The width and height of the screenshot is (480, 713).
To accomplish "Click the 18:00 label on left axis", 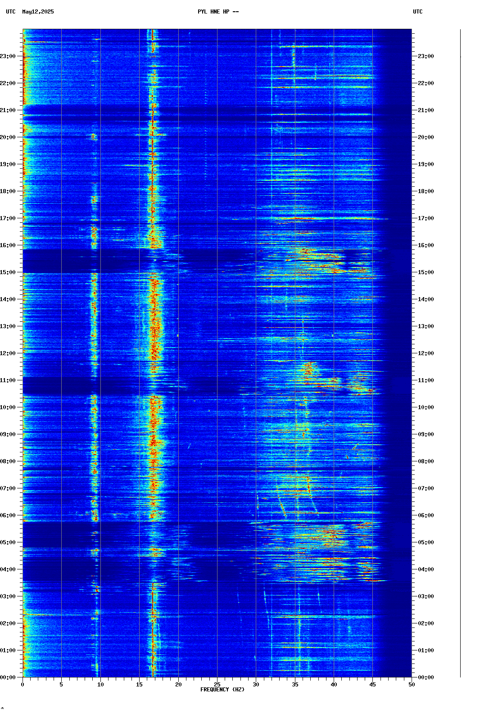I will [x=8, y=191].
